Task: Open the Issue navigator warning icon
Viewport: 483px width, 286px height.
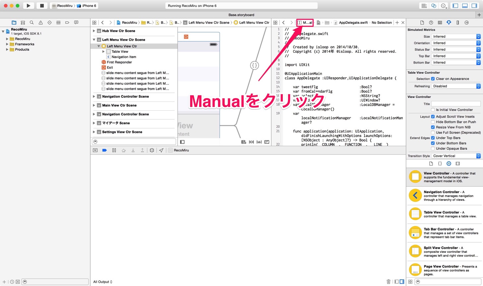Action: point(40,23)
